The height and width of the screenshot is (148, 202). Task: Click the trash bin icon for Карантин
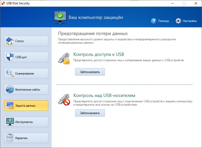click(x=10, y=138)
